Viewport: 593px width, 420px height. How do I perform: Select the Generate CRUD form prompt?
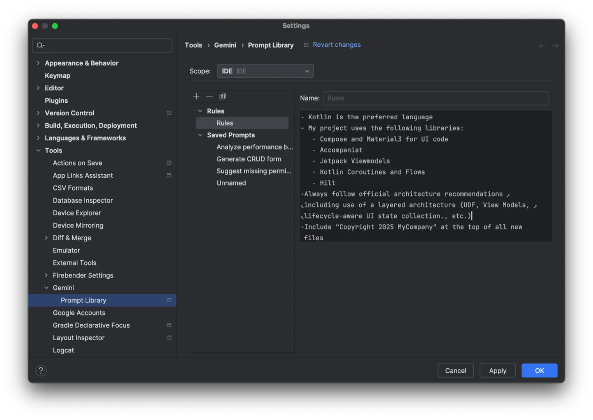point(249,159)
